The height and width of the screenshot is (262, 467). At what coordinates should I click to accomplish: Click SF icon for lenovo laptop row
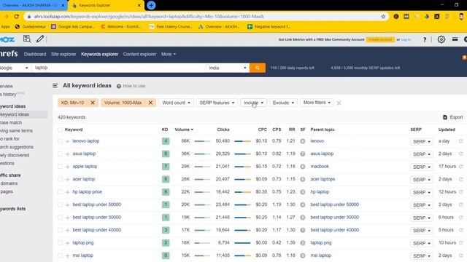303,141
